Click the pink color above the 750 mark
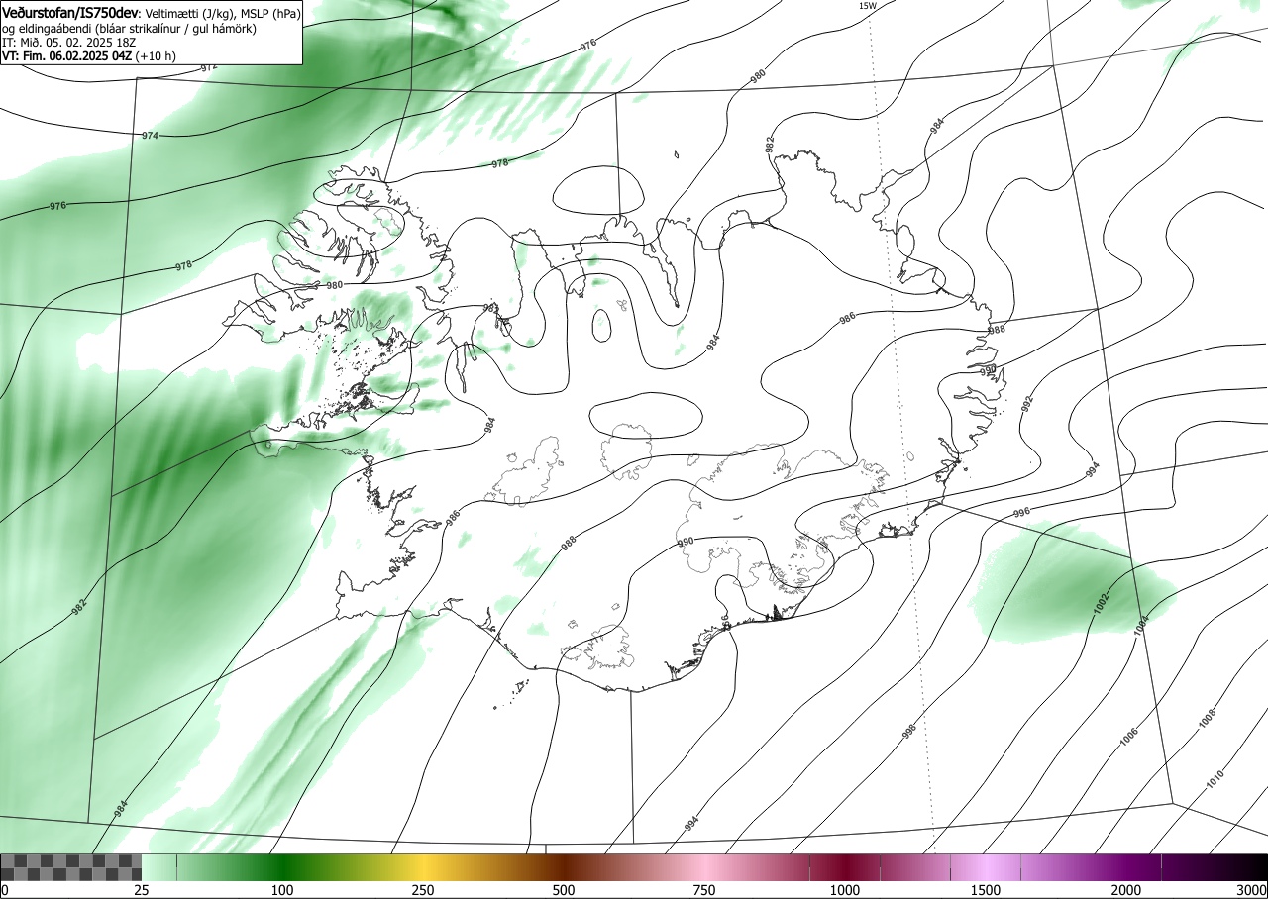Viewport: 1268px width, 899px height. point(704,868)
